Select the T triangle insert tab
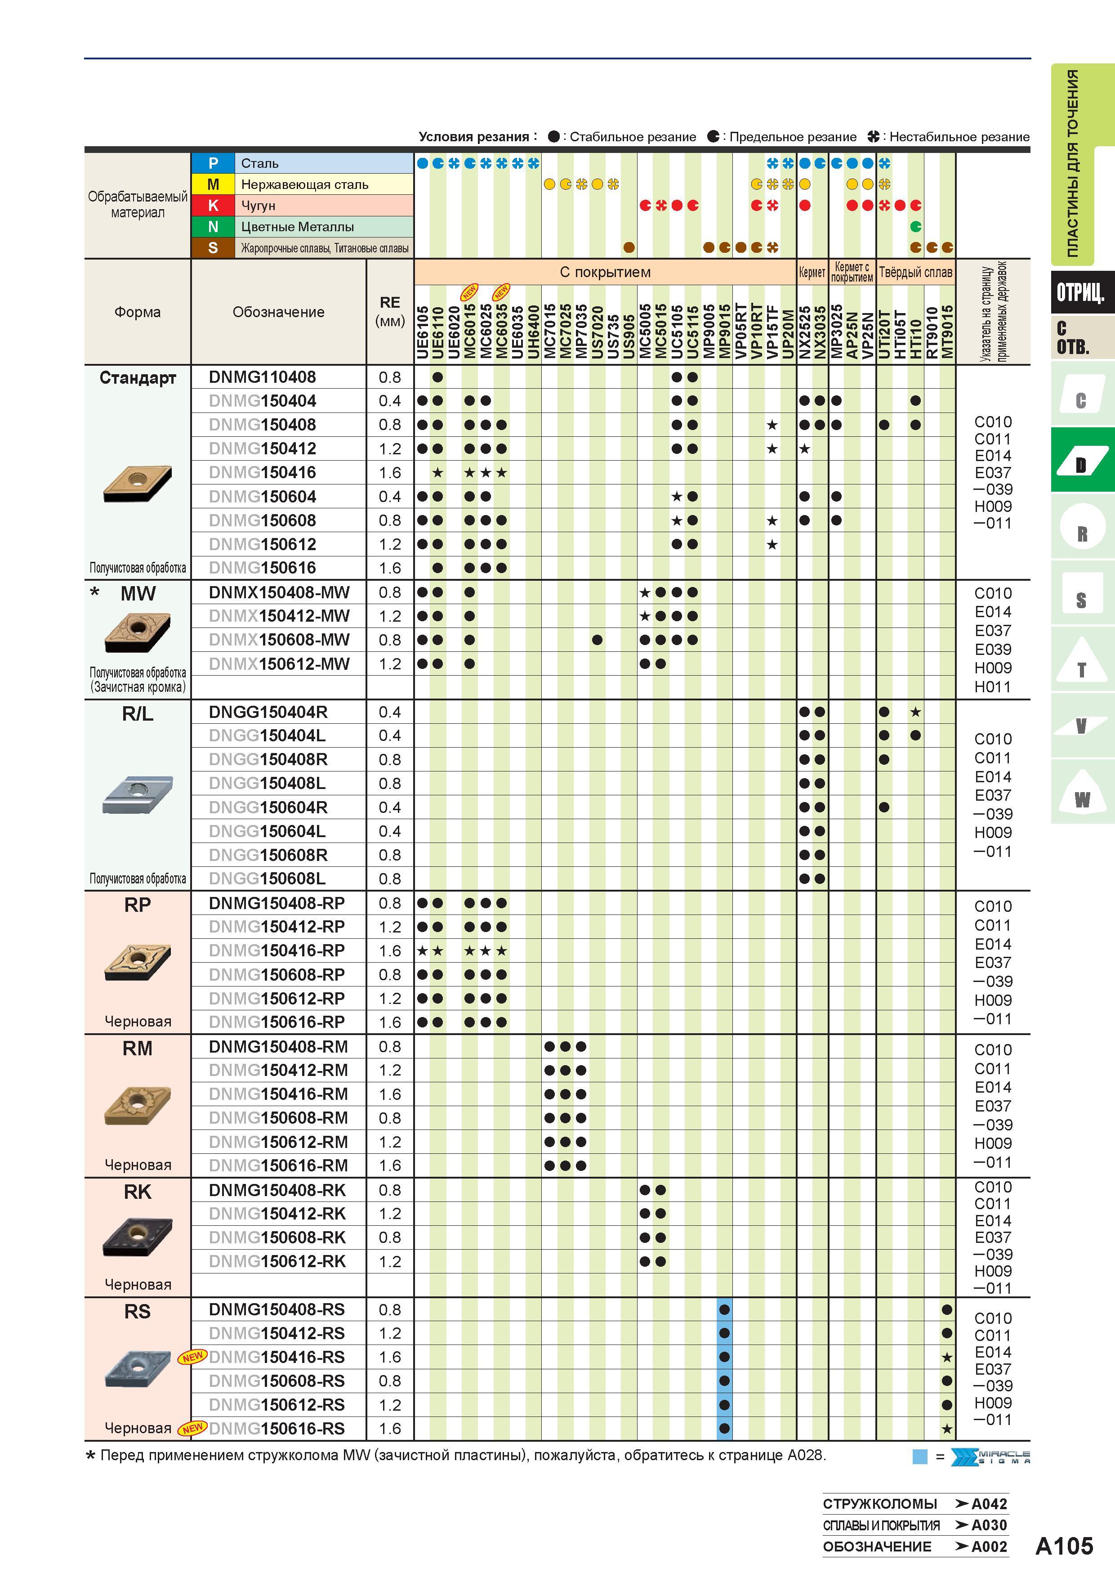 point(1082,659)
